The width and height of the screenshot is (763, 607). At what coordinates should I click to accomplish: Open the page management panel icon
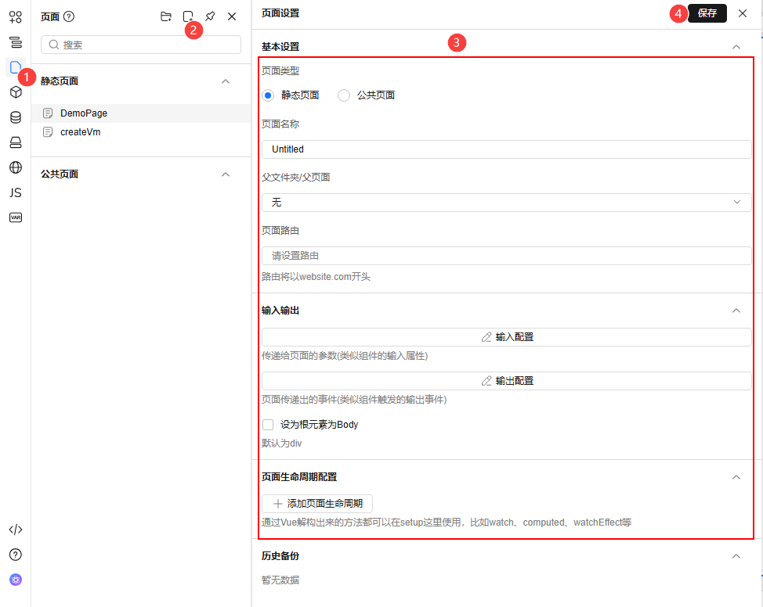pyautogui.click(x=16, y=66)
